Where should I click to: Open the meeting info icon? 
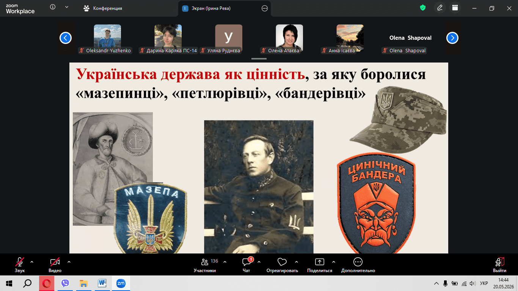53,7
